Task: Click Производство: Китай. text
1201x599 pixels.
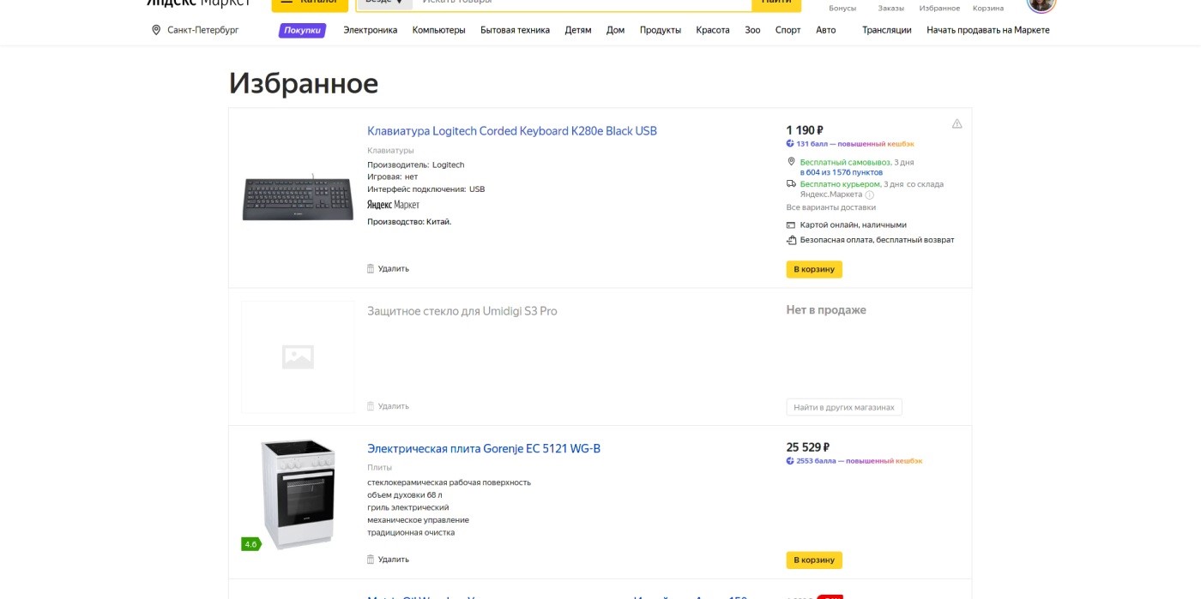Action: pyautogui.click(x=409, y=221)
